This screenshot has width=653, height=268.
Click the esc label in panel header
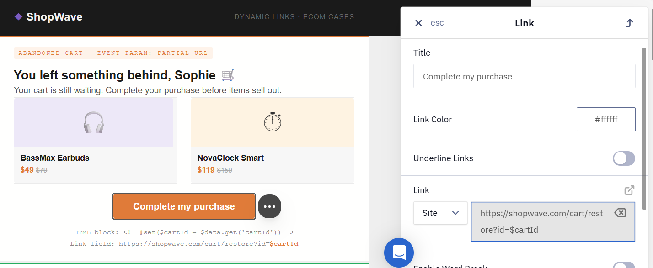point(437,23)
